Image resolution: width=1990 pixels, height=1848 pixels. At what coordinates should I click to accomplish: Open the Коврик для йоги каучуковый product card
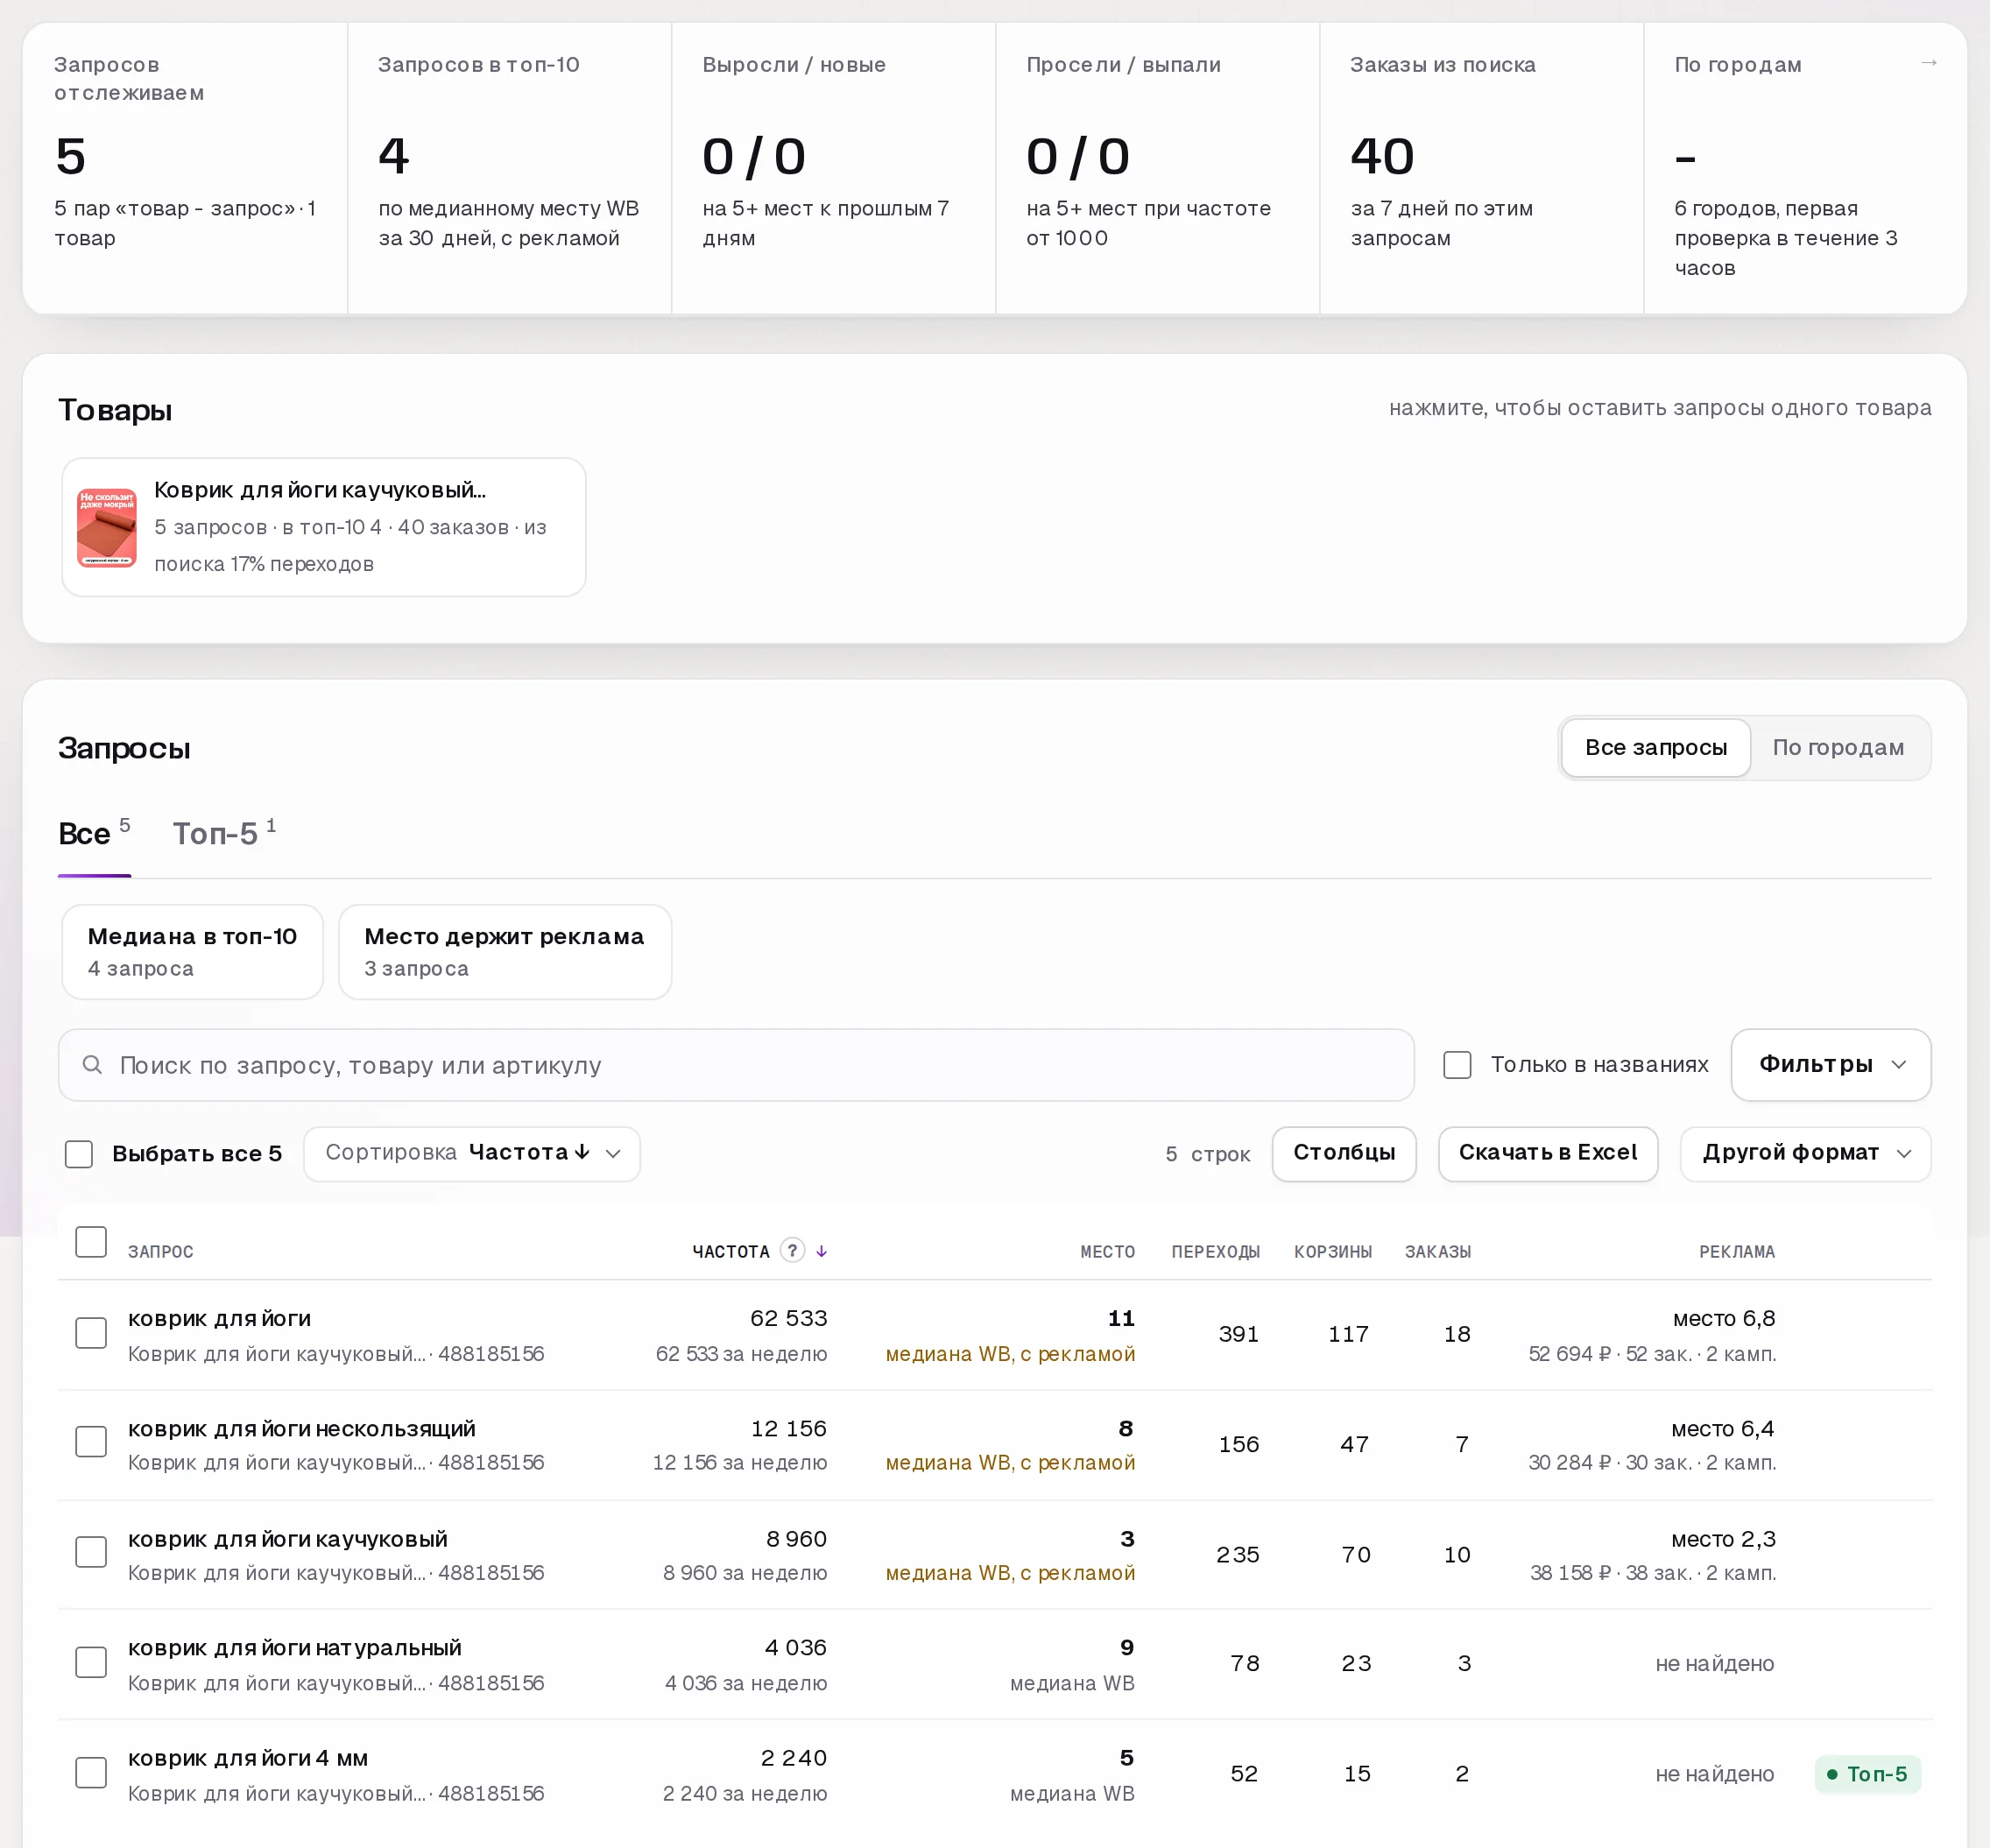323,527
